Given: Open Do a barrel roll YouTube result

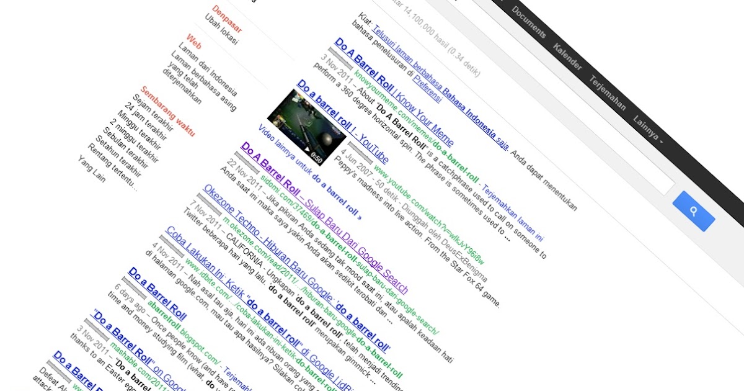Looking at the screenshot, I should point(343,122).
